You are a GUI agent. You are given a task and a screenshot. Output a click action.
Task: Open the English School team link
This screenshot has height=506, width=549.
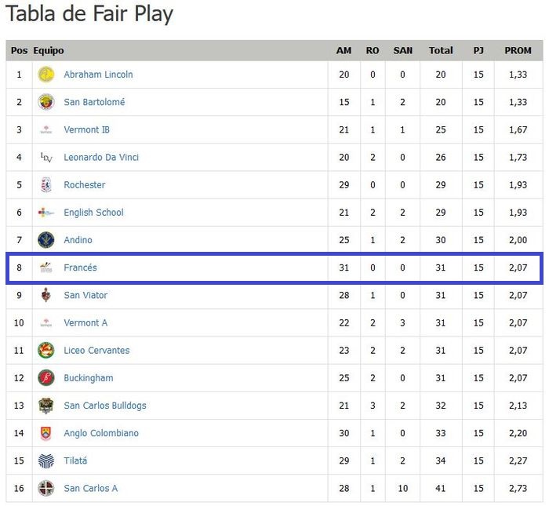click(x=93, y=213)
